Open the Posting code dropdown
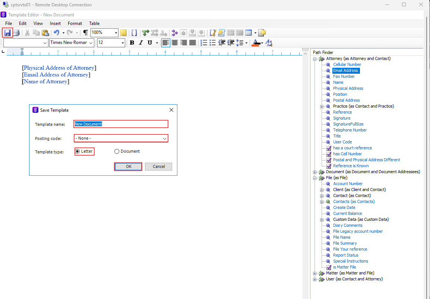Viewport: 430px width, 299px height. coord(164,139)
